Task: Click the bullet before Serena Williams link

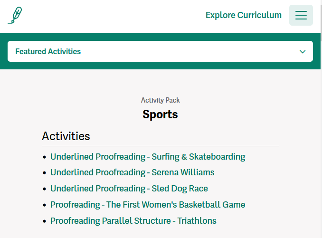Action: click(44, 173)
